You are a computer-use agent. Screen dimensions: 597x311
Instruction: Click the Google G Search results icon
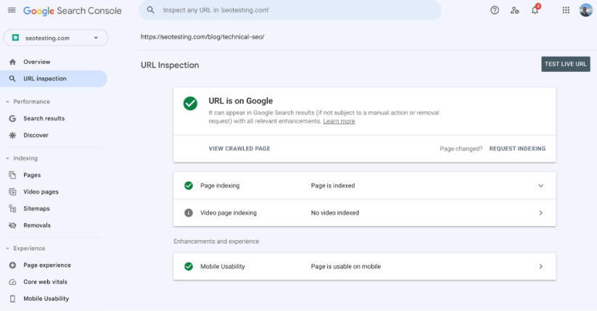12,118
